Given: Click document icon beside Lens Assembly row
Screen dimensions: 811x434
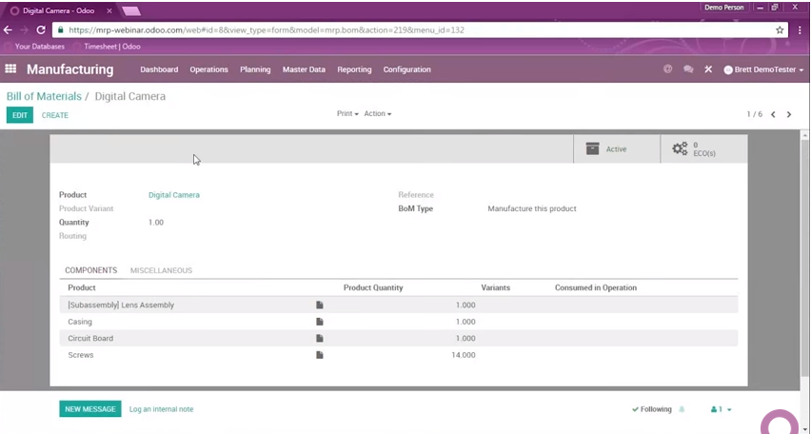Looking at the screenshot, I should (320, 306).
